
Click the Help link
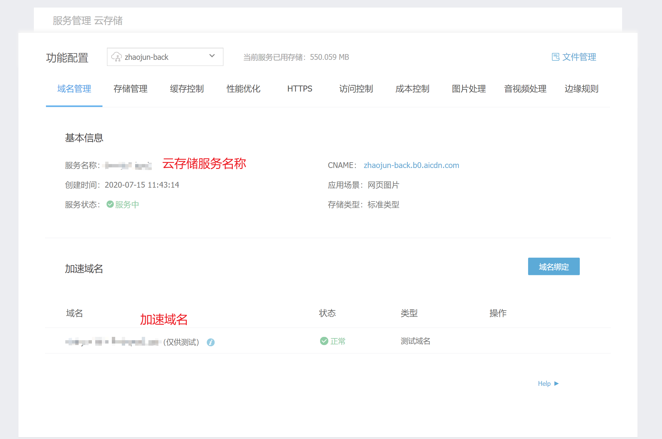pos(544,384)
